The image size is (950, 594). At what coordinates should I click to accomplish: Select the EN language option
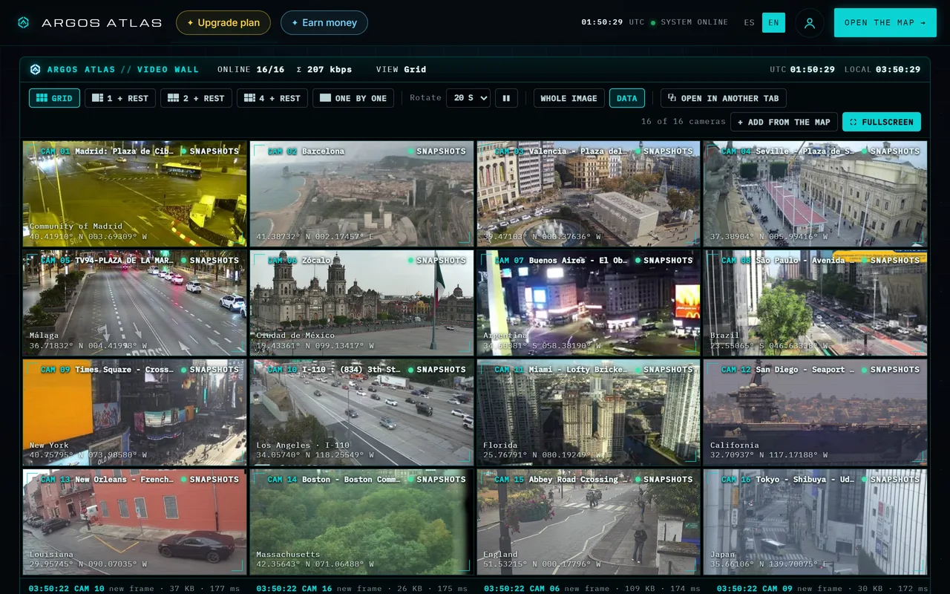pyautogui.click(x=773, y=23)
